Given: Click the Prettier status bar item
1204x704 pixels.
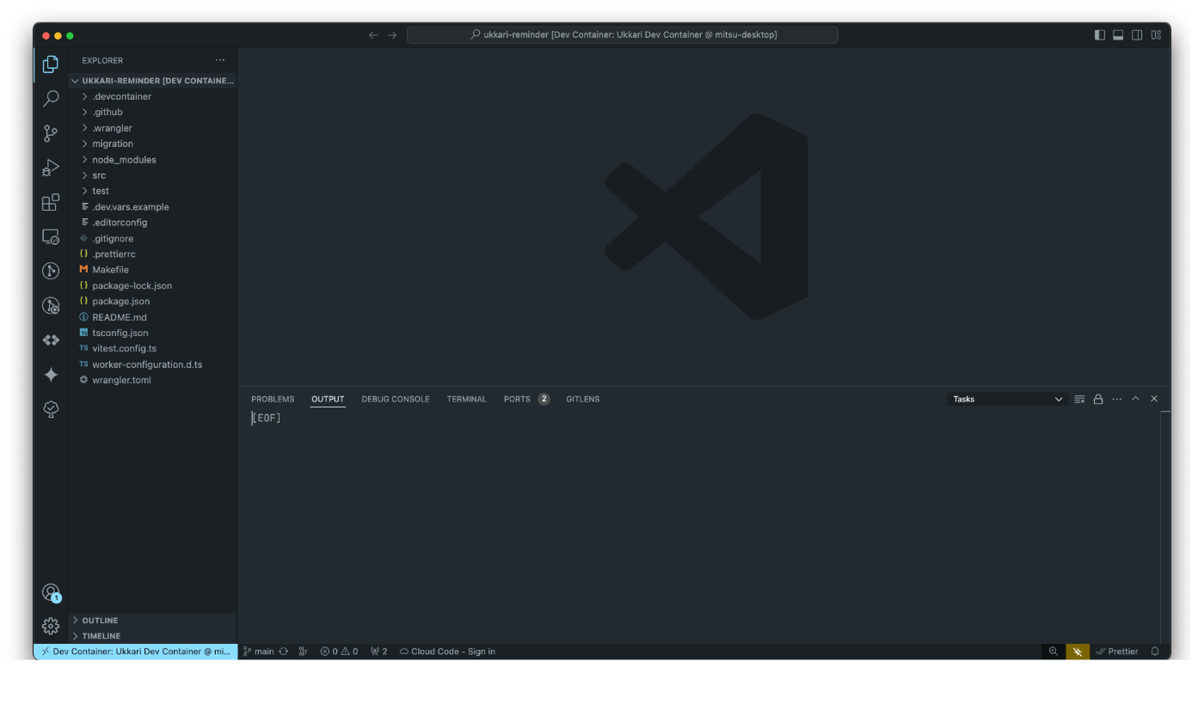Looking at the screenshot, I should (x=1117, y=652).
